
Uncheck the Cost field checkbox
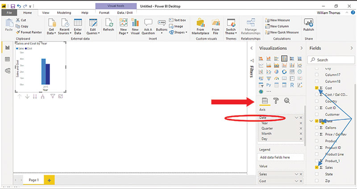click(317, 89)
